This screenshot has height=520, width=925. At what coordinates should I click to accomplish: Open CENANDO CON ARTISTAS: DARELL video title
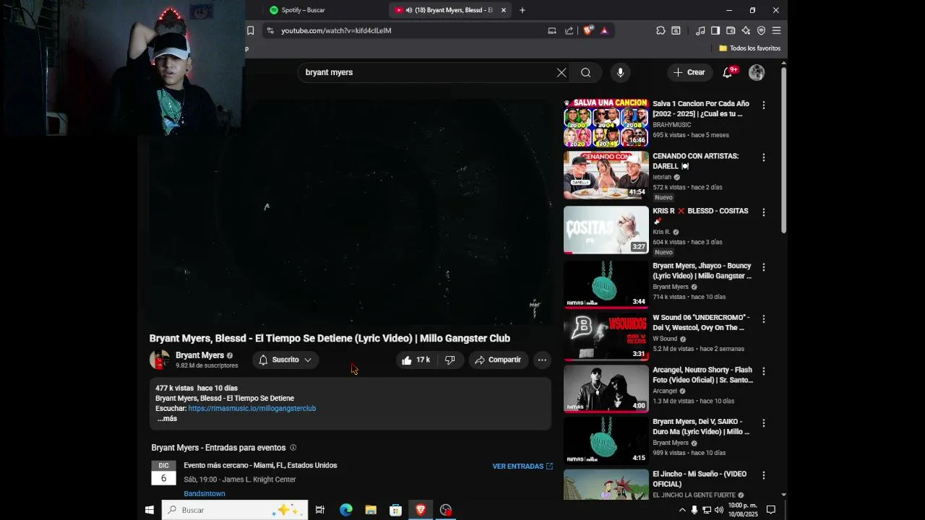pos(696,161)
